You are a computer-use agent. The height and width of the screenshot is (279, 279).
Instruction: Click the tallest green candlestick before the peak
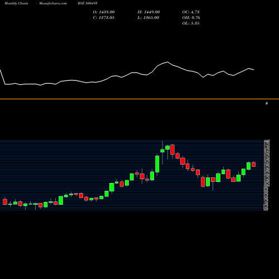157,164
